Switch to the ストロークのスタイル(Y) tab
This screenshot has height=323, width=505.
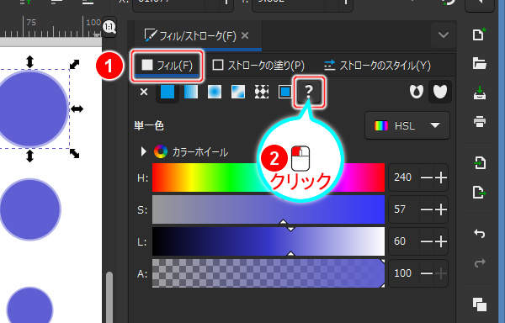pyautogui.click(x=377, y=66)
